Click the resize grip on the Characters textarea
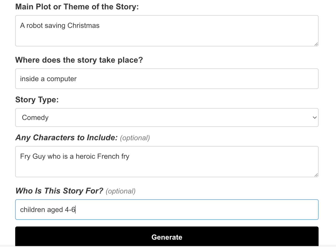 (316, 175)
